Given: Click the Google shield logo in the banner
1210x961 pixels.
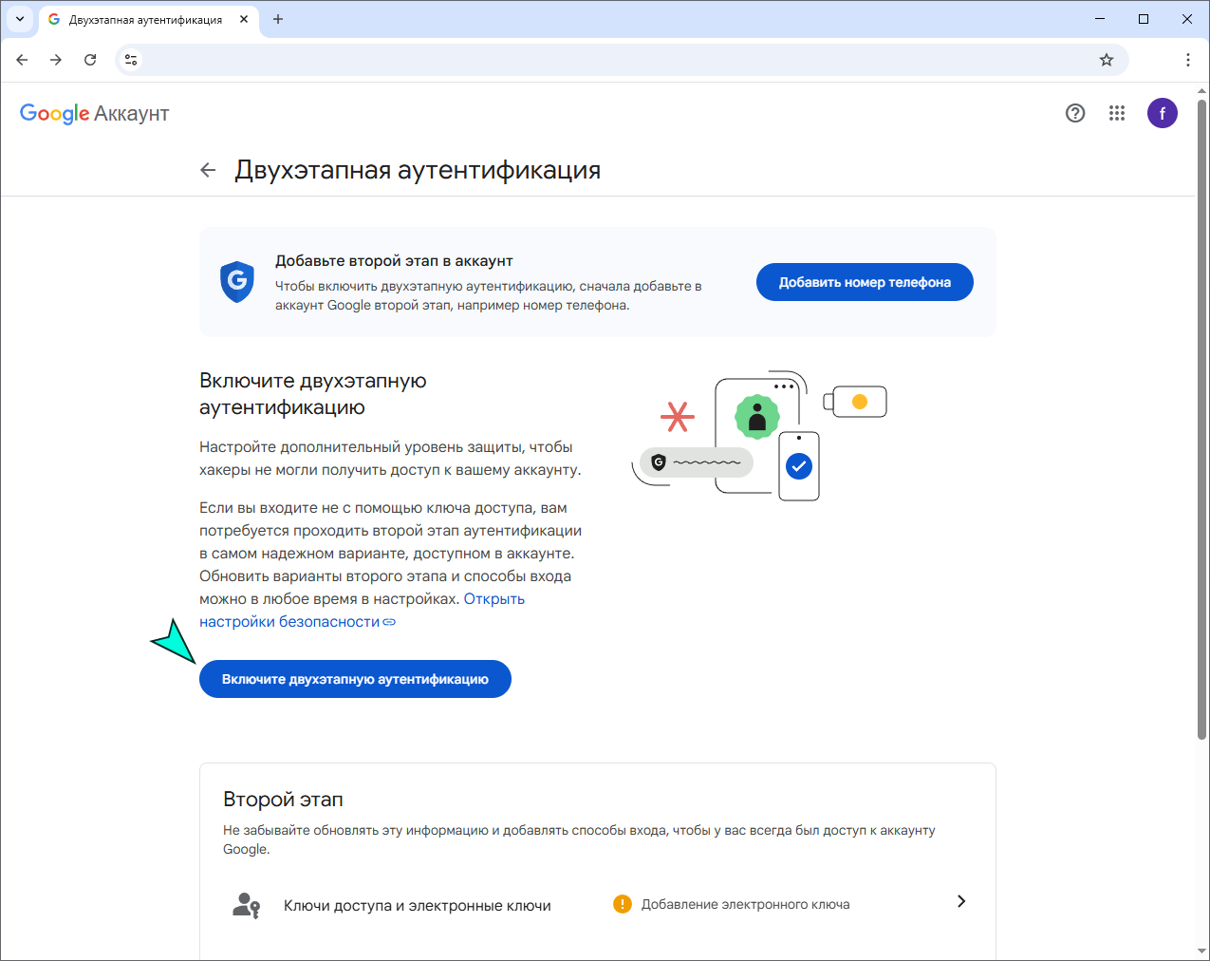Looking at the screenshot, I should coord(236,281).
